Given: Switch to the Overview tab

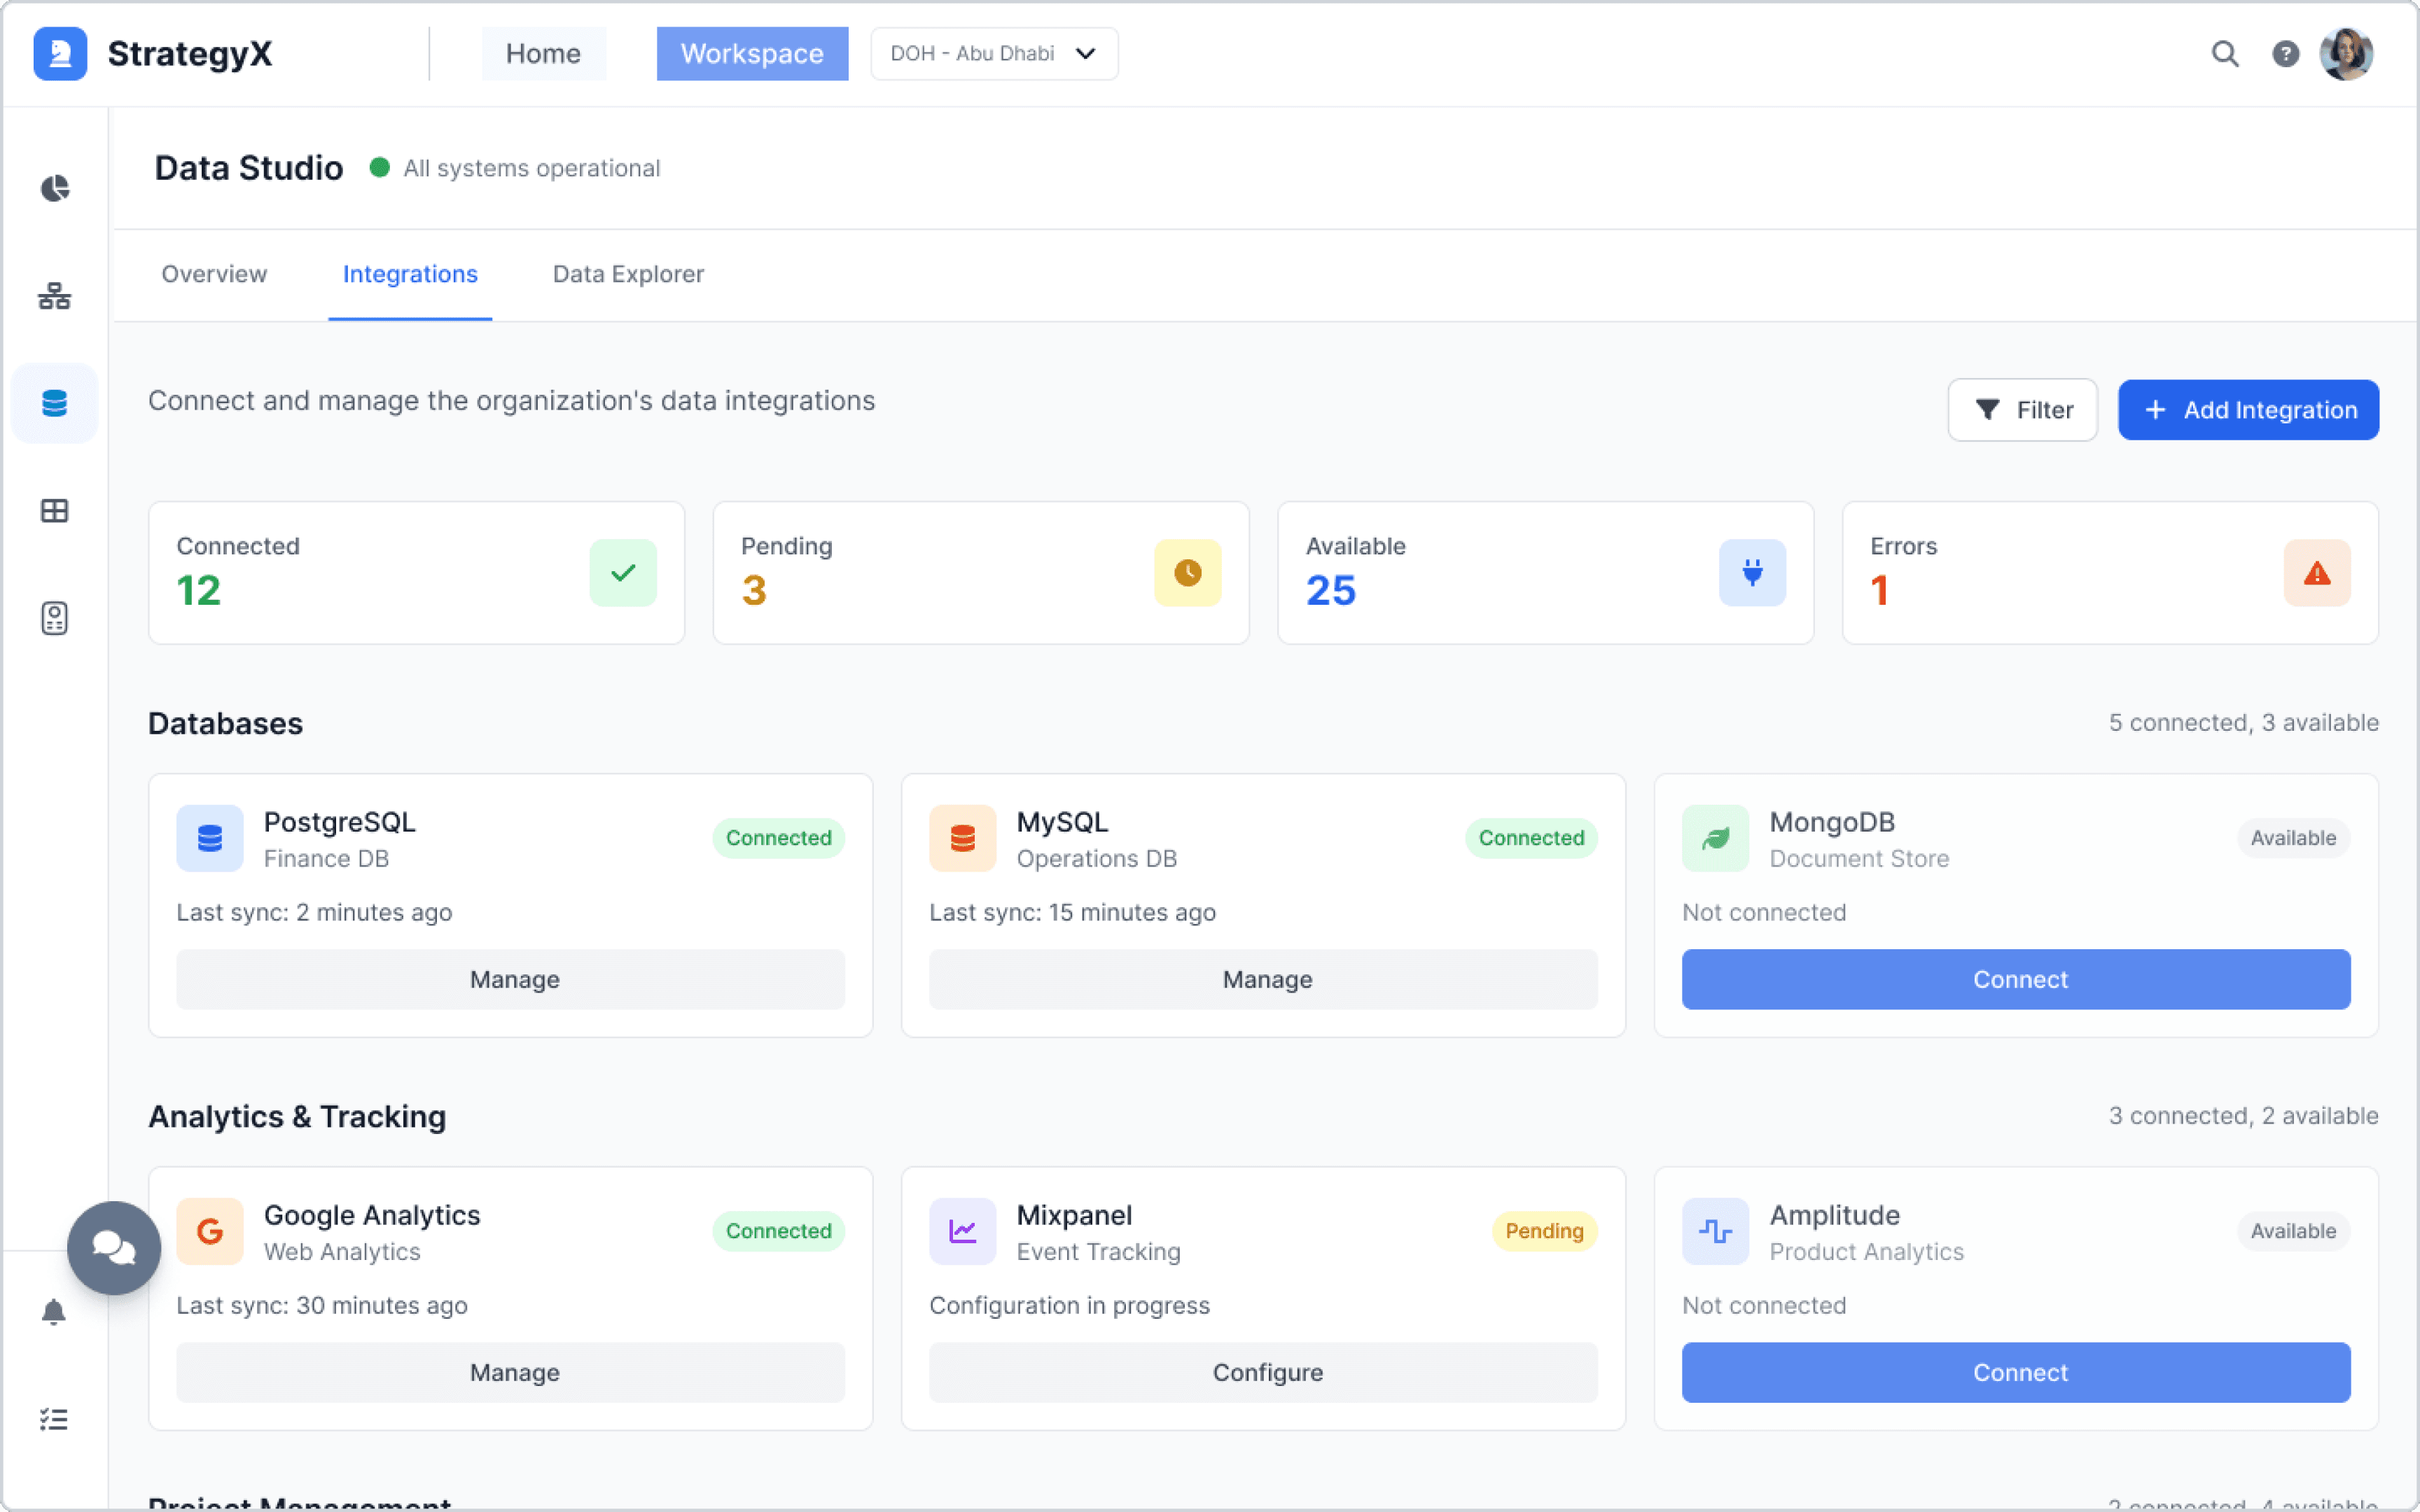Looking at the screenshot, I should pyautogui.click(x=214, y=274).
